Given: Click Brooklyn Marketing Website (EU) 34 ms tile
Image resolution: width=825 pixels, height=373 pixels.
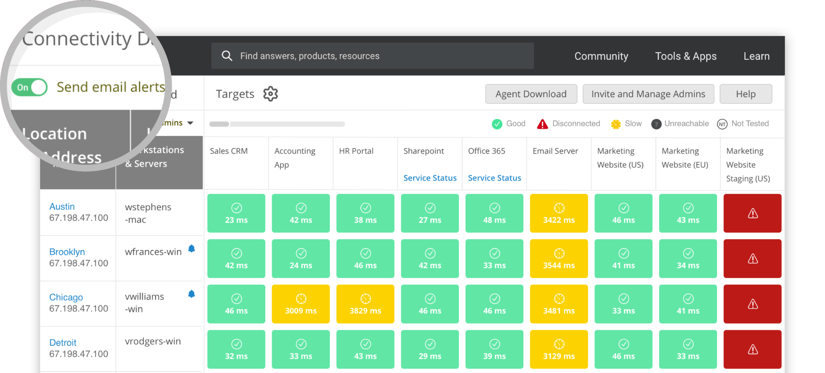Looking at the screenshot, I should click(x=688, y=258).
